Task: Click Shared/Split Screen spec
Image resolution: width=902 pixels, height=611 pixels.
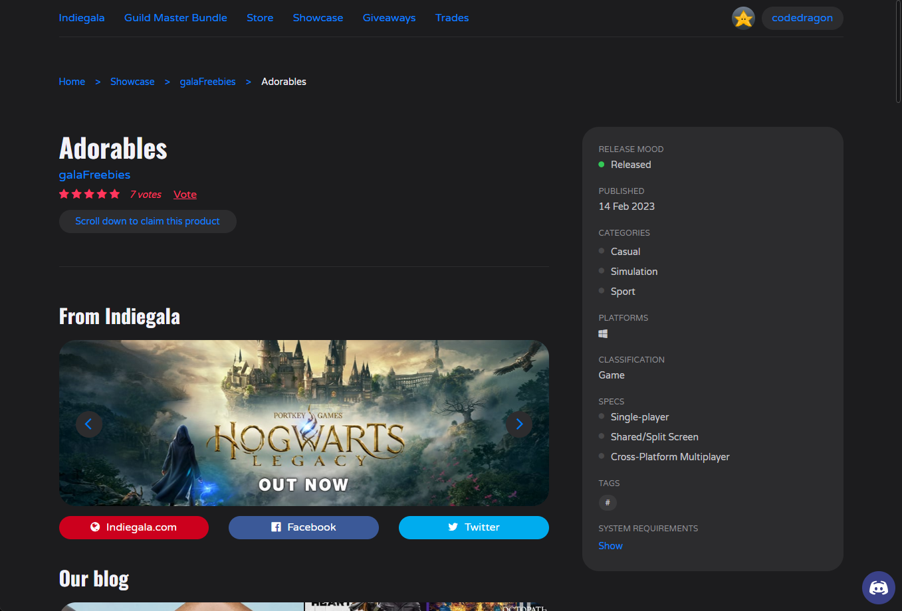Action: pos(655,437)
